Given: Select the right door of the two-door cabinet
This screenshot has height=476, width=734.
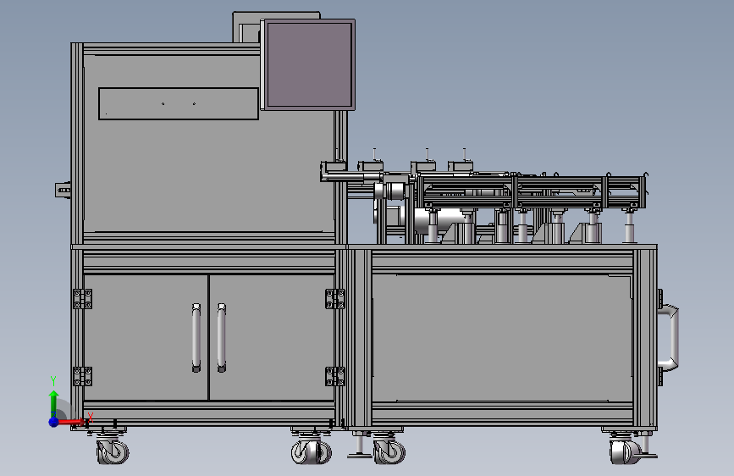Looking at the screenshot, I should [x=272, y=337].
